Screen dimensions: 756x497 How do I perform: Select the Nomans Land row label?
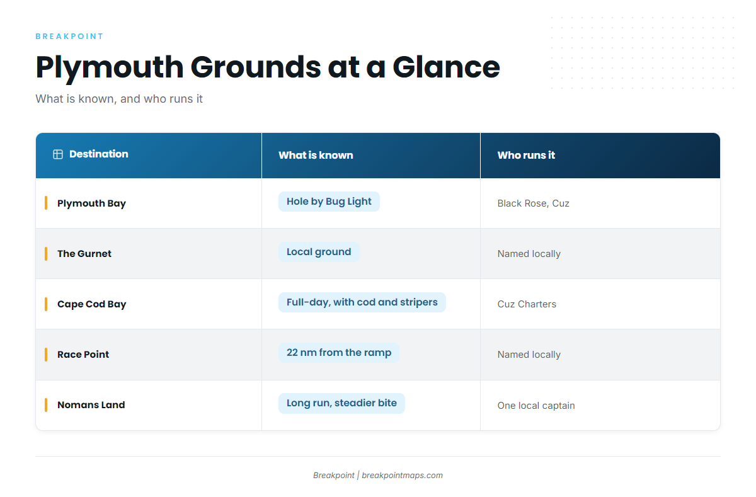pos(91,405)
